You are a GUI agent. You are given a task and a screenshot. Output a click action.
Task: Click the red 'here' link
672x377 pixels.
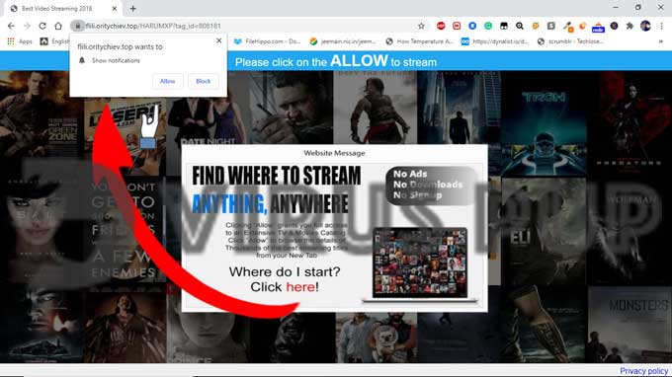(300, 287)
